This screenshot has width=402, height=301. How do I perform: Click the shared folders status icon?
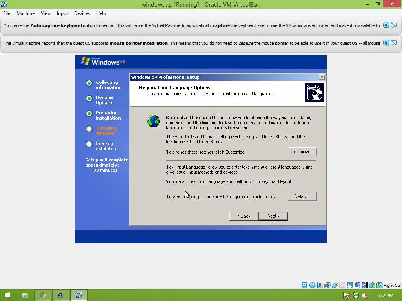coord(342,285)
